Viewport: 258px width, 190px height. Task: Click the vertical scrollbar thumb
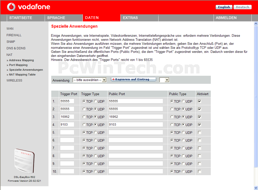(x=256, y=96)
